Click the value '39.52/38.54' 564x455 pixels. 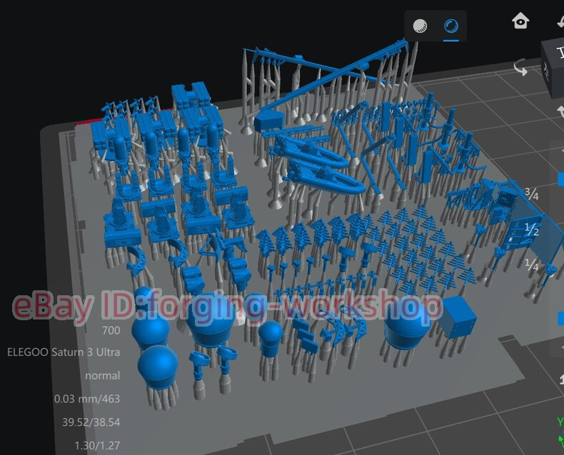click(91, 422)
